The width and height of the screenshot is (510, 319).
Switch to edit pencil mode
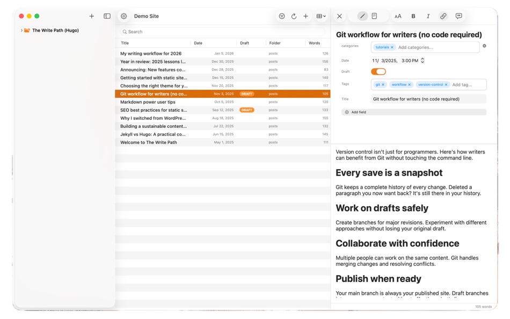point(362,16)
